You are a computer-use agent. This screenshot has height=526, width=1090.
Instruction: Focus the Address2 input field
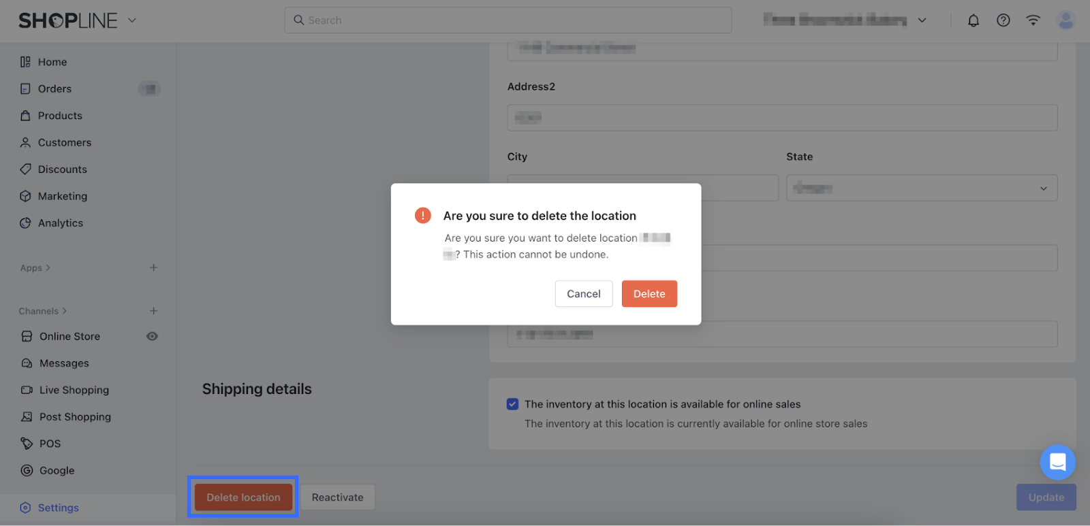coord(782,118)
